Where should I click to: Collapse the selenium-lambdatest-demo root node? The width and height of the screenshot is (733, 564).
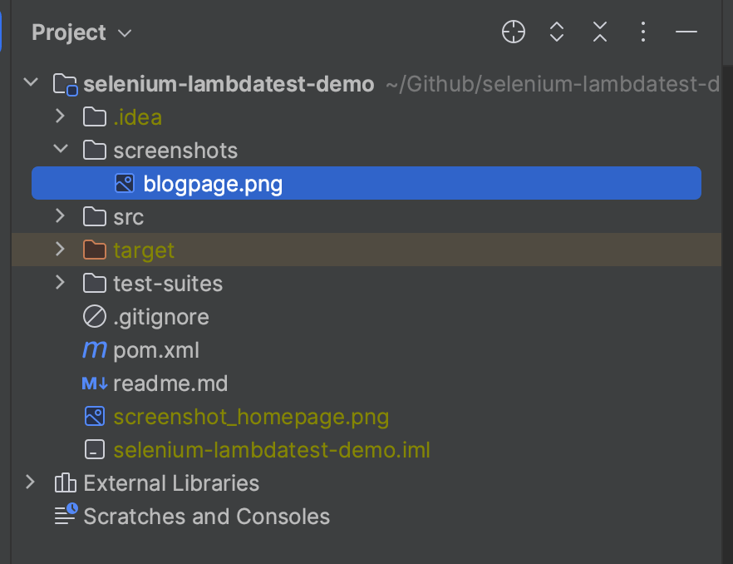(x=31, y=83)
